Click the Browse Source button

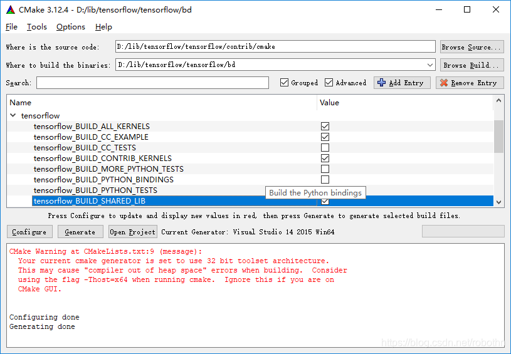click(471, 47)
